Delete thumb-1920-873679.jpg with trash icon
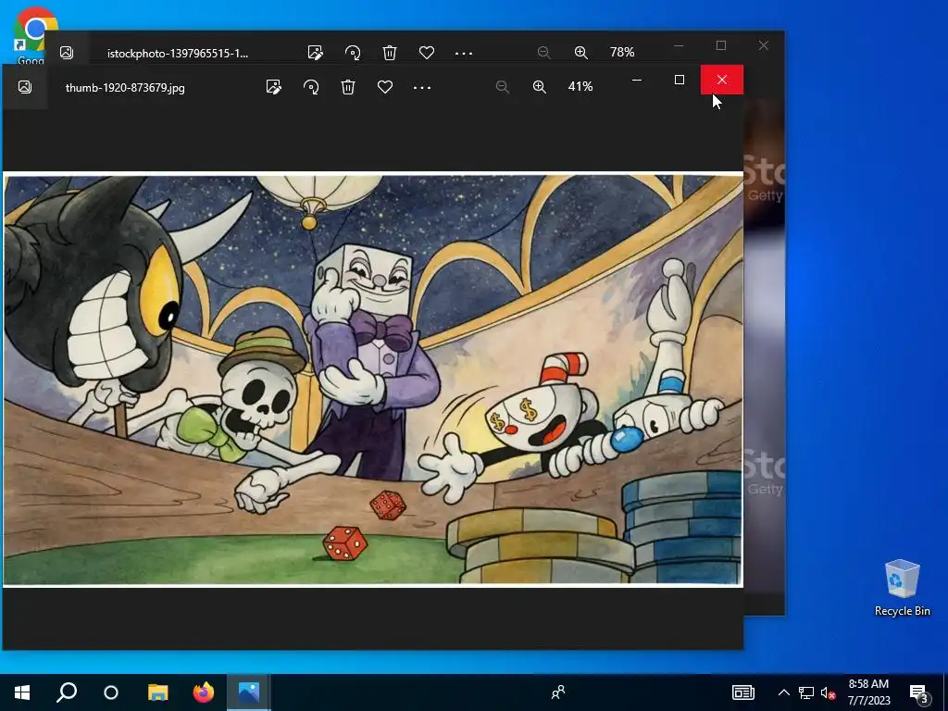The width and height of the screenshot is (948, 711). tap(348, 87)
